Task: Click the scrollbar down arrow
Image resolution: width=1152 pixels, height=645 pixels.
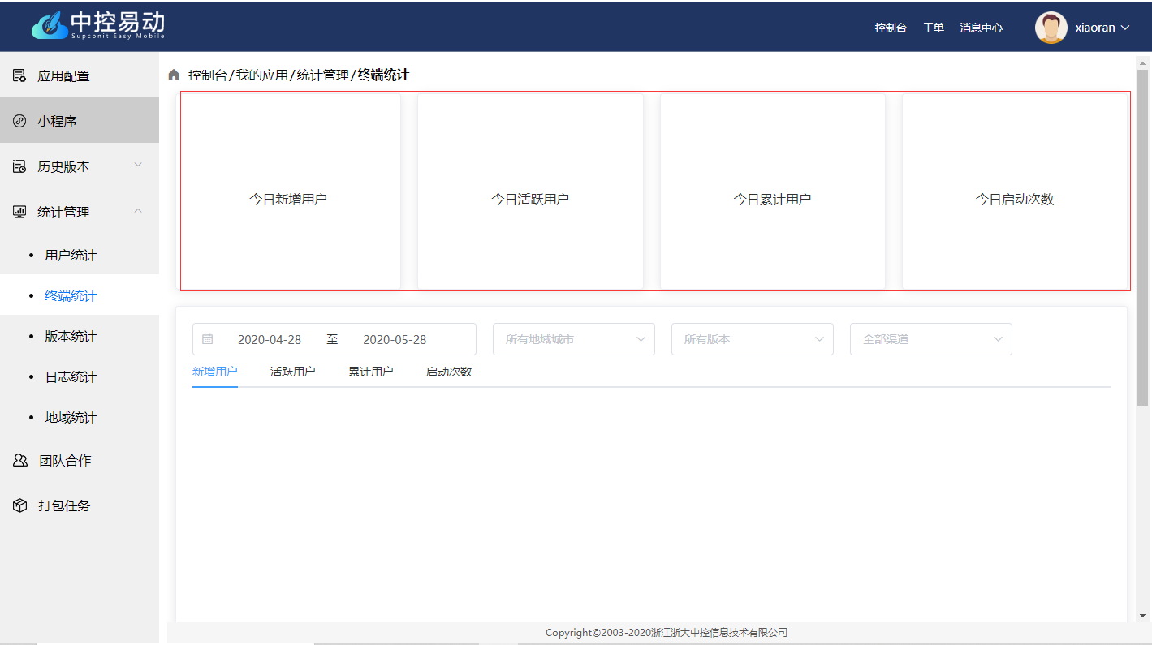Action: pos(1143,616)
